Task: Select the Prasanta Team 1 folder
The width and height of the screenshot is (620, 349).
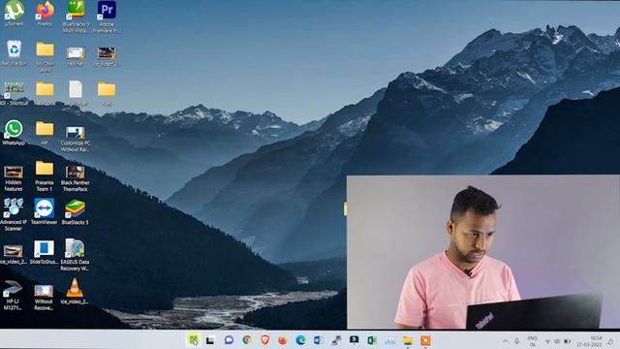Action: 45,175
